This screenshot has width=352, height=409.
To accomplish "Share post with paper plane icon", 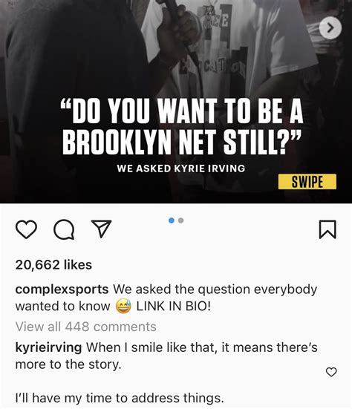I will 101,229.
